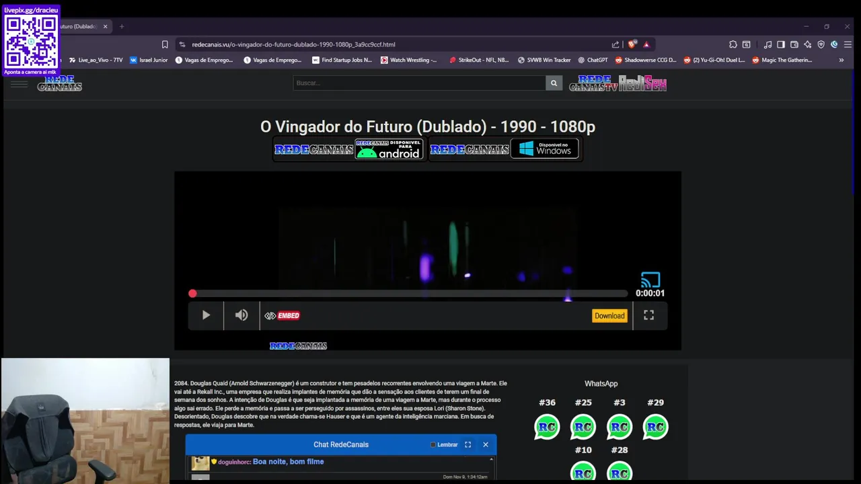This screenshot has width=861, height=484.
Task: Open the Watch Wrestling bookmark
Action: (x=409, y=60)
